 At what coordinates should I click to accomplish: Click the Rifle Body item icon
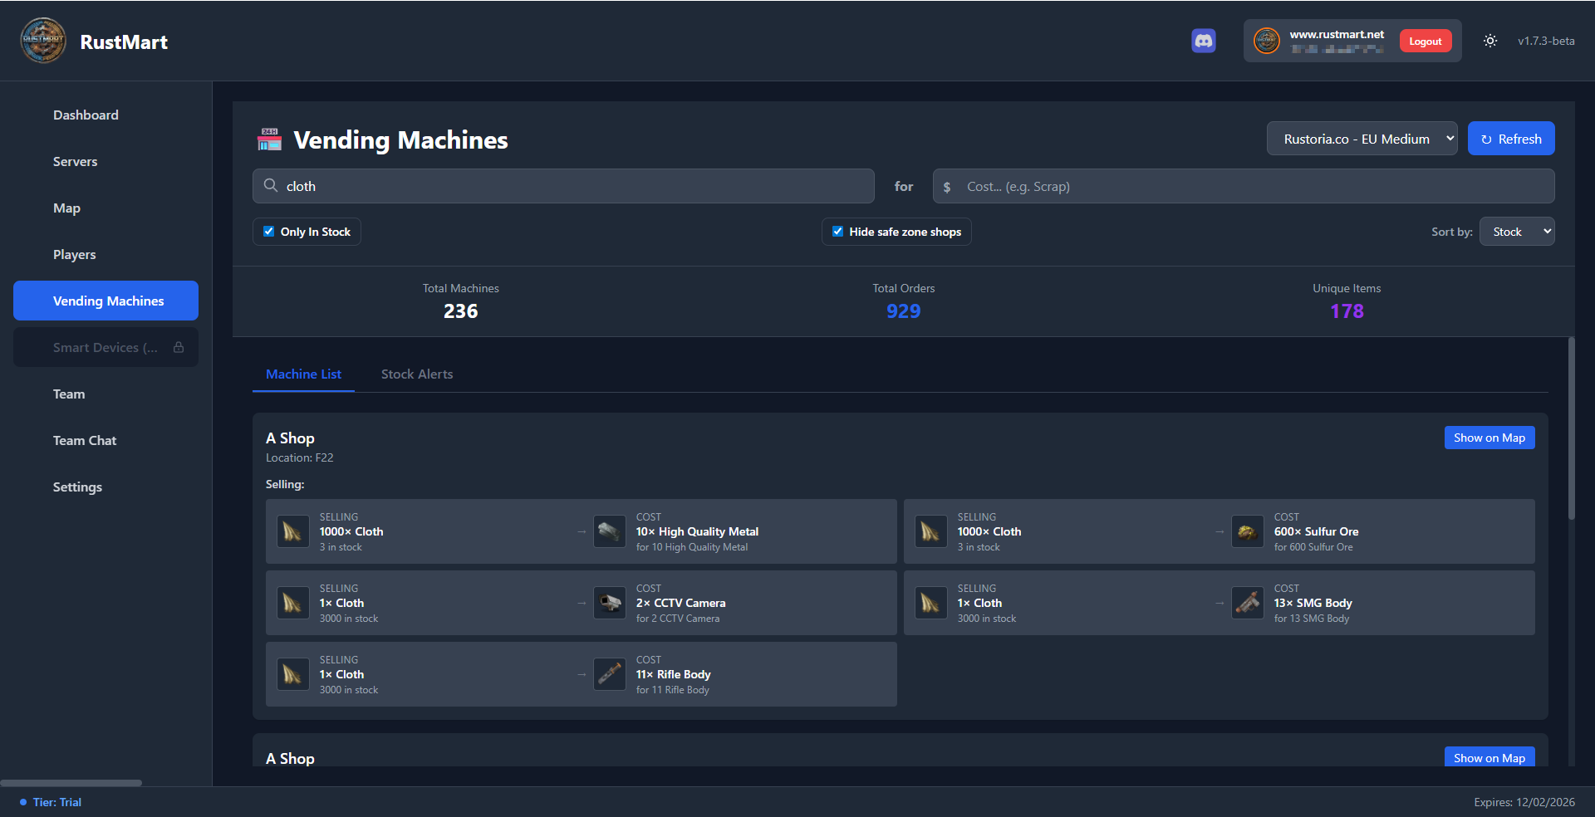(610, 674)
